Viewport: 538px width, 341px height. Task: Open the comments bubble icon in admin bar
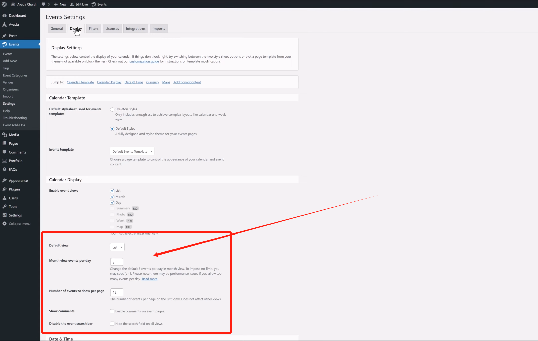(x=43, y=4)
